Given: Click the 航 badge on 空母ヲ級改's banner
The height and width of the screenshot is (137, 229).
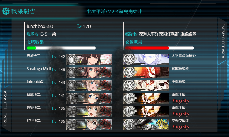Looking at the screenshot, I should click(129, 124).
